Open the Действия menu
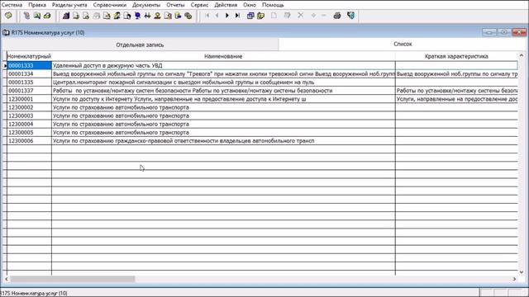Image resolution: width=529 pixels, height=297 pixels. coord(226,5)
